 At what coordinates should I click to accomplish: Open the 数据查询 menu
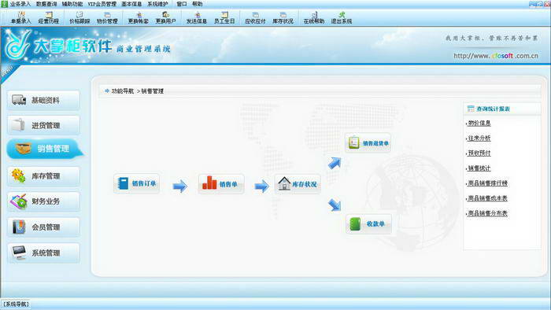click(46, 4)
